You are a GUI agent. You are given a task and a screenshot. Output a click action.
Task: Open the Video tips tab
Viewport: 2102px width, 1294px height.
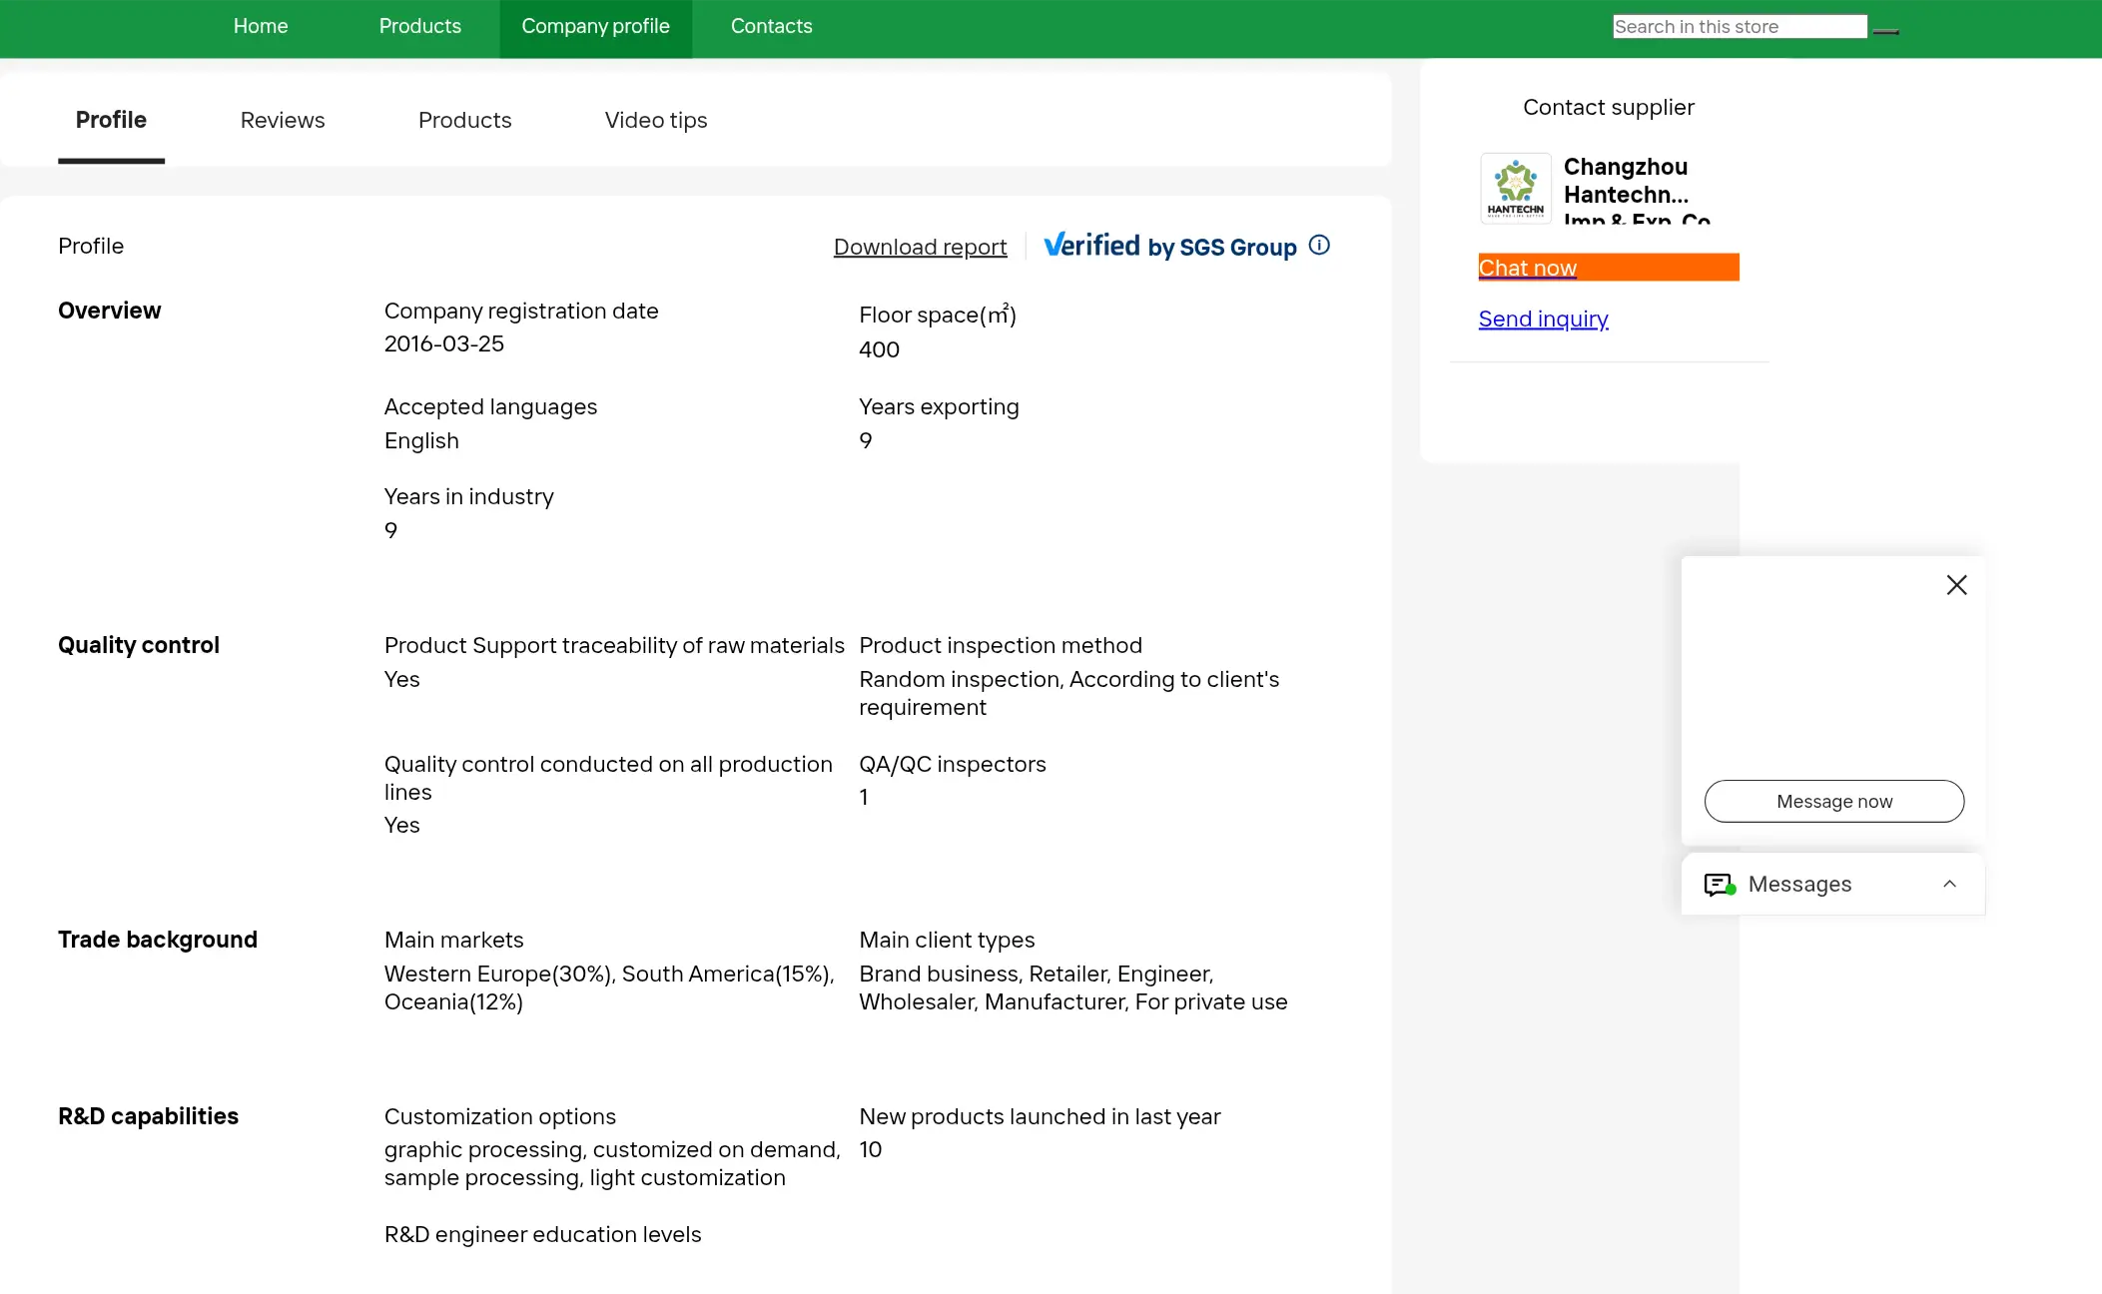pyautogui.click(x=655, y=120)
